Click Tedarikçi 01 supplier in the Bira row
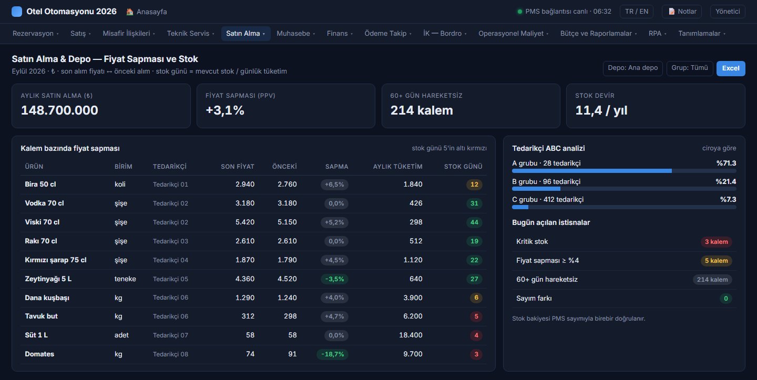The height and width of the screenshot is (380, 757). pyautogui.click(x=170, y=184)
